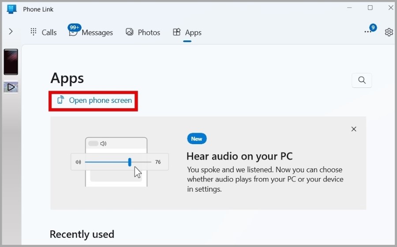Image resolution: width=397 pixels, height=247 pixels.
Task: Open more options ellipsis menu
Action: [367, 32]
